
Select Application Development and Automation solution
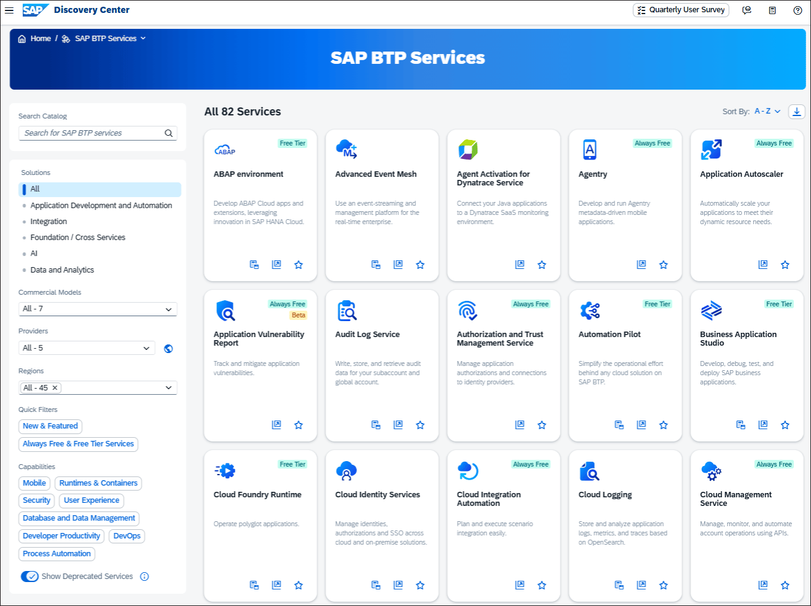[101, 206]
